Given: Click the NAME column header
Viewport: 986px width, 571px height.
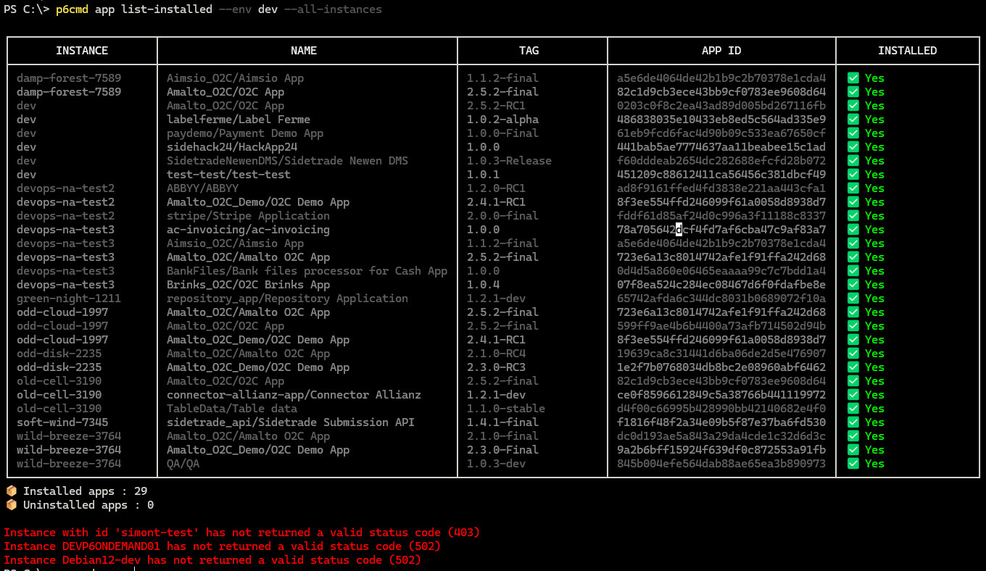Looking at the screenshot, I should [x=304, y=51].
